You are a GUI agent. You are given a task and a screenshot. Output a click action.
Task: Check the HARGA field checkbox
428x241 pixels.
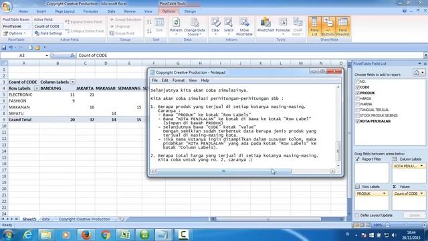[x=358, y=98]
